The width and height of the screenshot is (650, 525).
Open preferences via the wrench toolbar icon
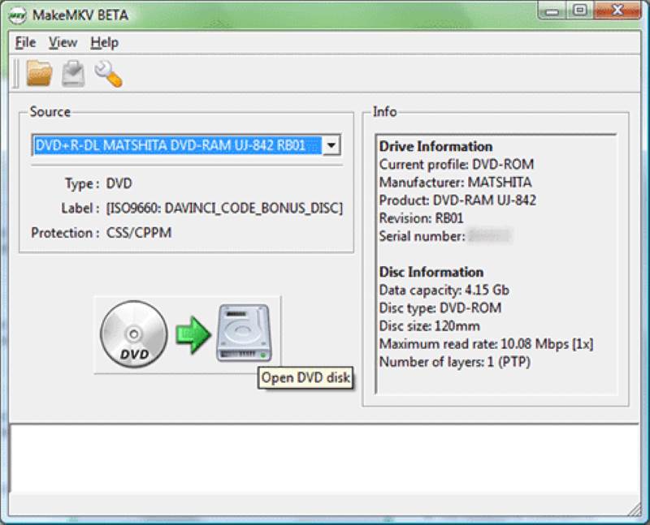(110, 73)
